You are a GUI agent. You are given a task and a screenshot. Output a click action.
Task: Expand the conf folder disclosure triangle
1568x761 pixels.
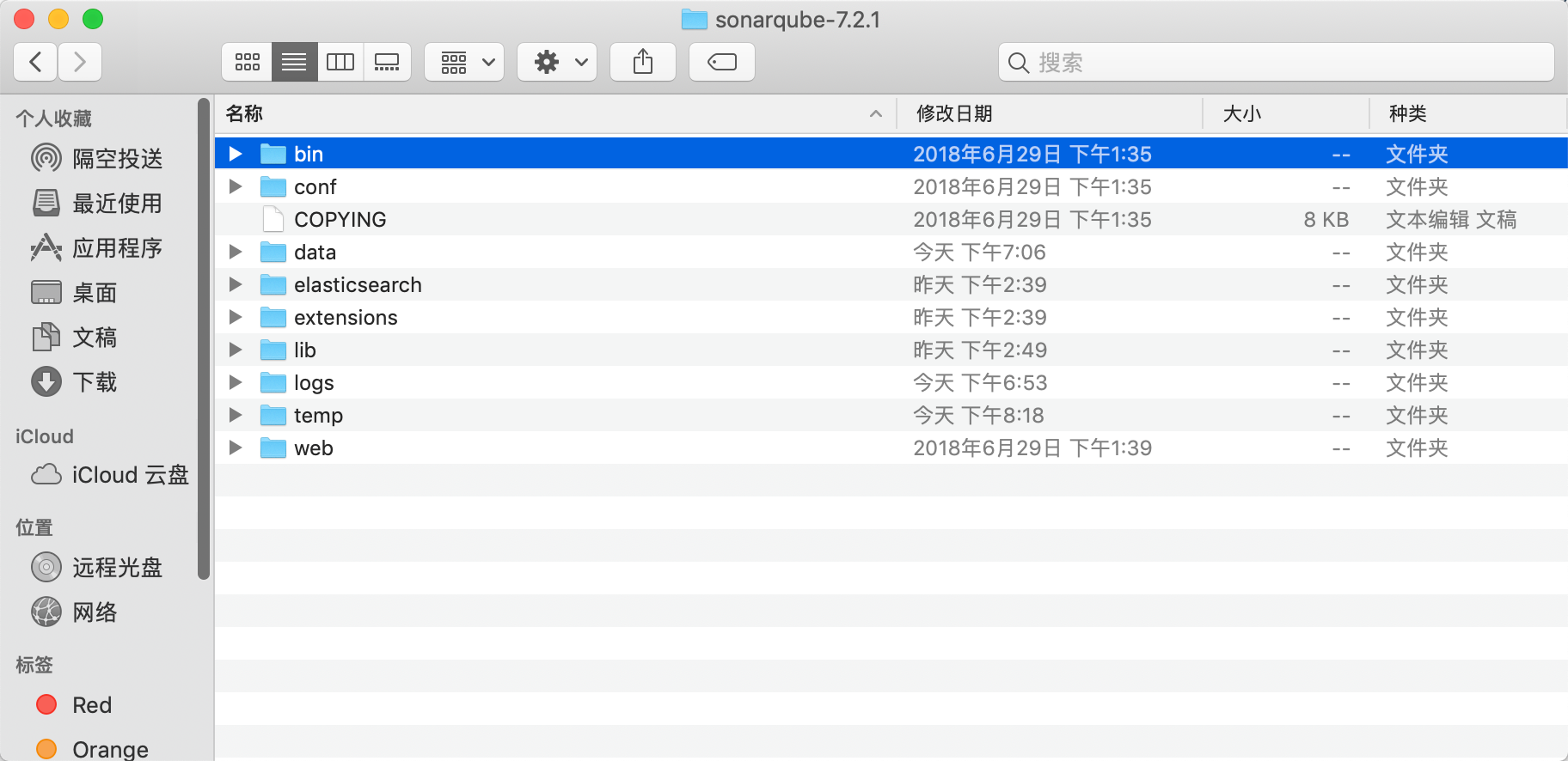click(x=236, y=186)
